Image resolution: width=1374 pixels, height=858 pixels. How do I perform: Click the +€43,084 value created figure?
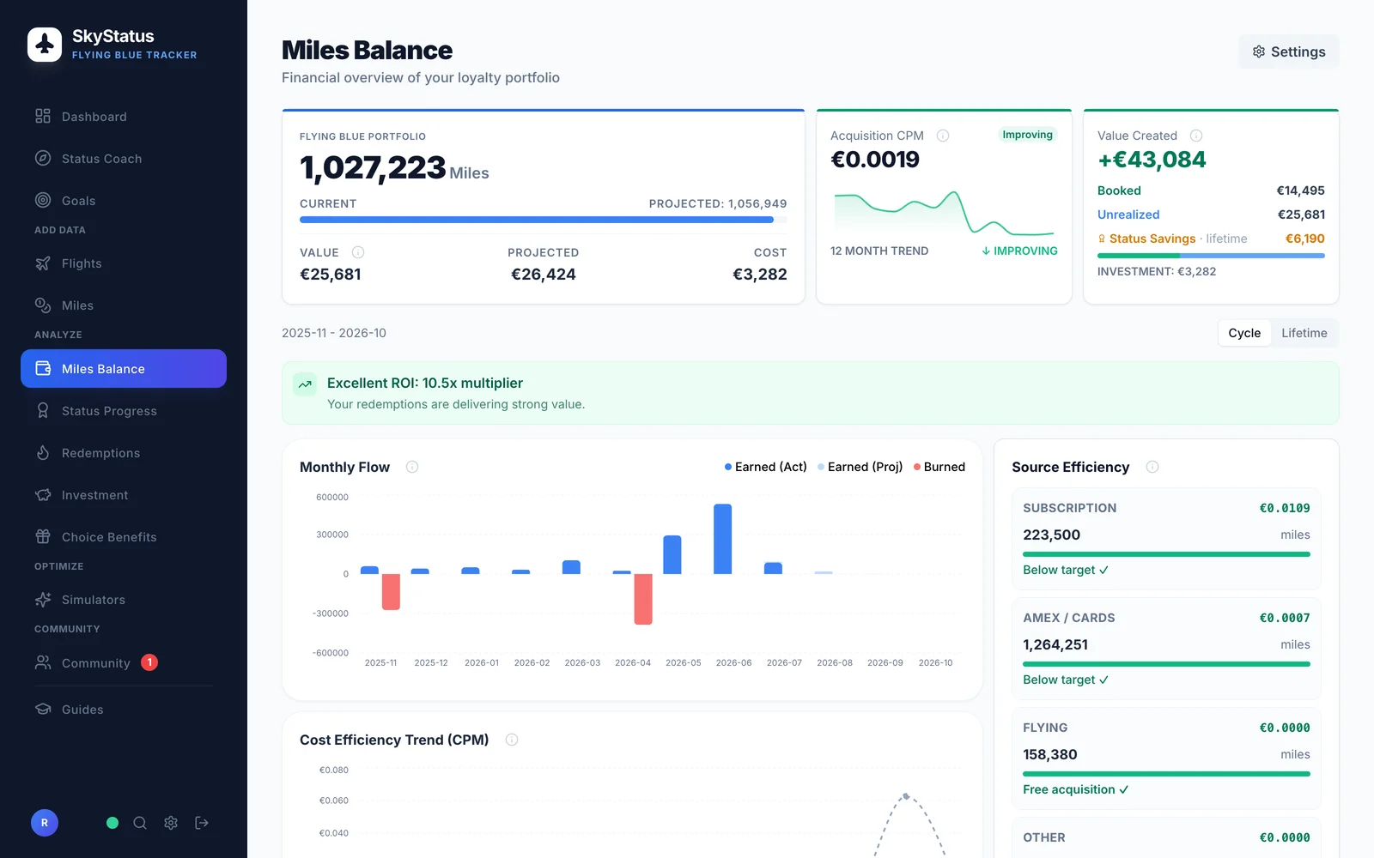[1152, 160]
